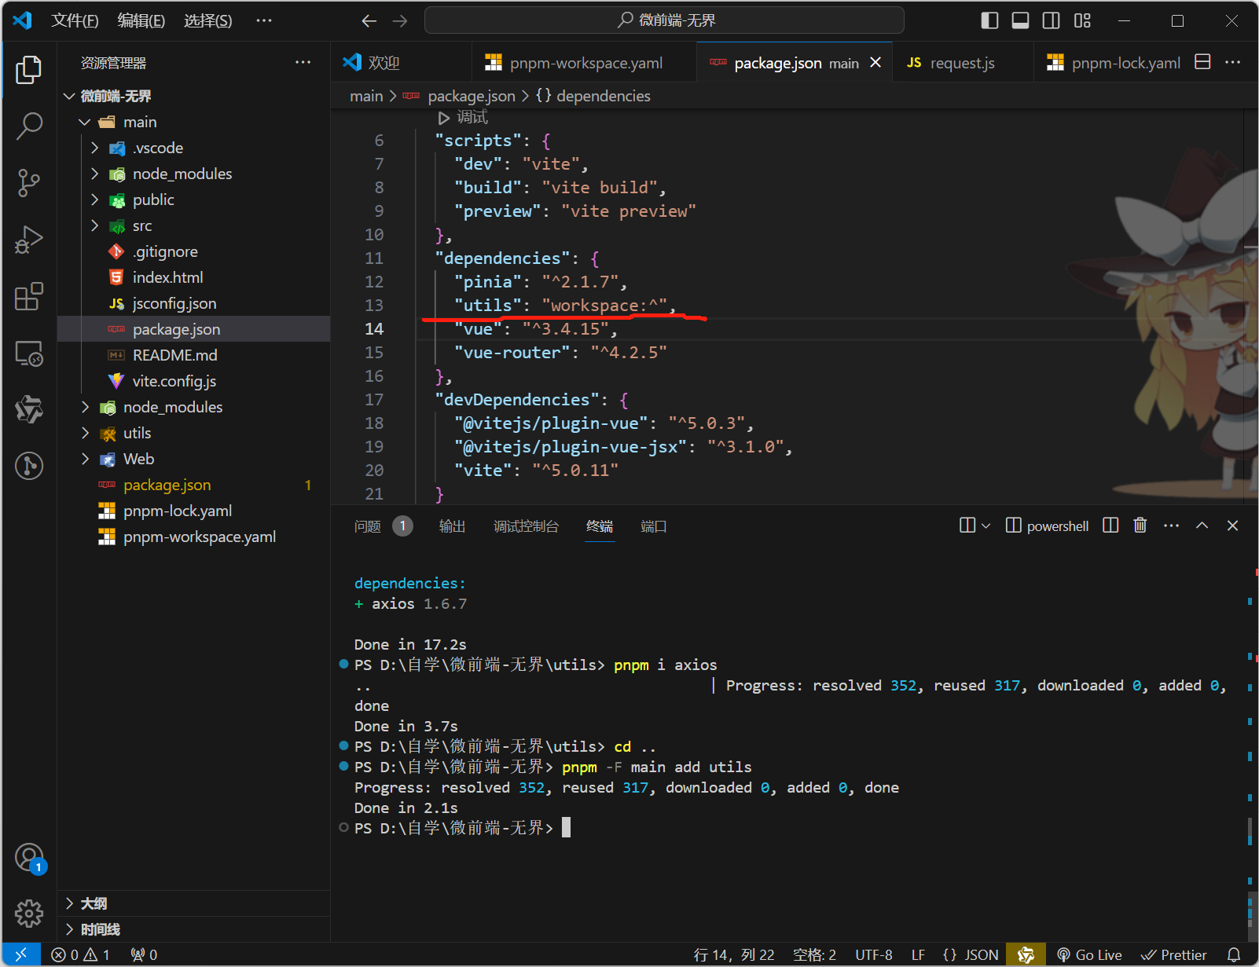Click line and column indicator 行 14
This screenshot has width=1259, height=967.
(x=734, y=954)
